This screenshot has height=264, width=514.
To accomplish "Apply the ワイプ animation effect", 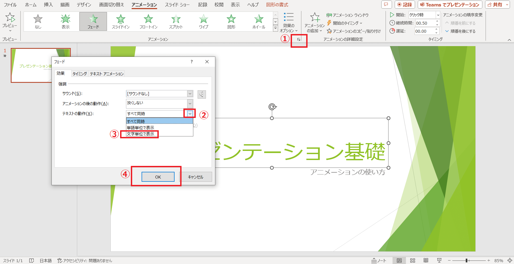I will pos(204,21).
